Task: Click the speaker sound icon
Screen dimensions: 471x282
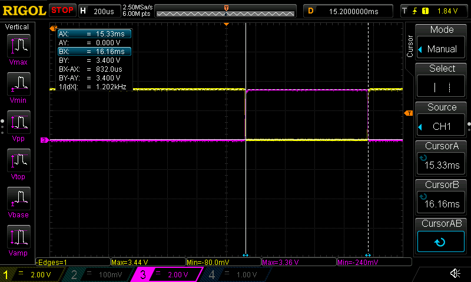Action: (455, 273)
